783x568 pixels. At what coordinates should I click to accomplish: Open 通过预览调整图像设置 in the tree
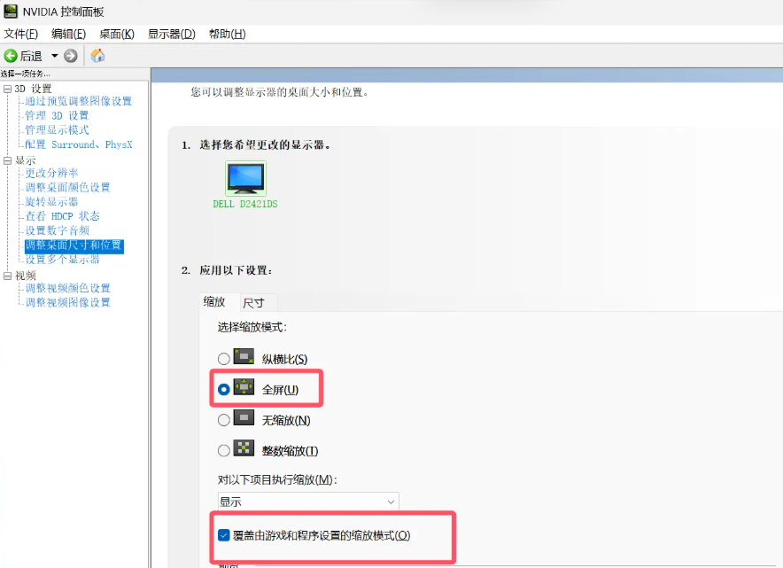pos(79,101)
